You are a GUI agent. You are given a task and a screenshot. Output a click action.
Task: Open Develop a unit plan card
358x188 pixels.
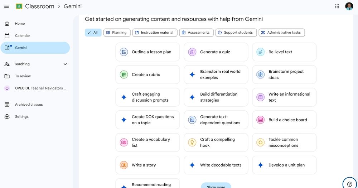284,165
